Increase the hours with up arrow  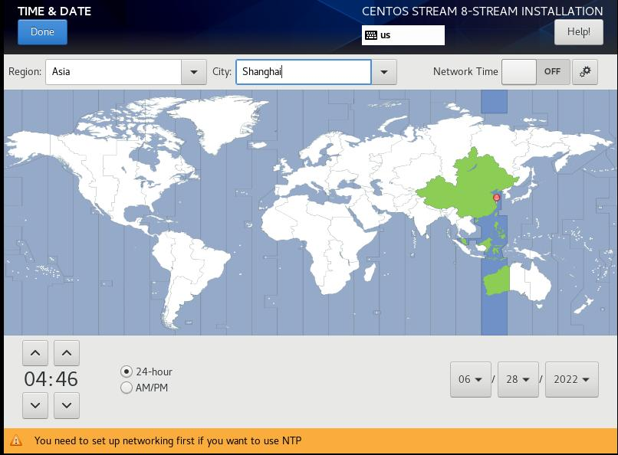coord(35,353)
